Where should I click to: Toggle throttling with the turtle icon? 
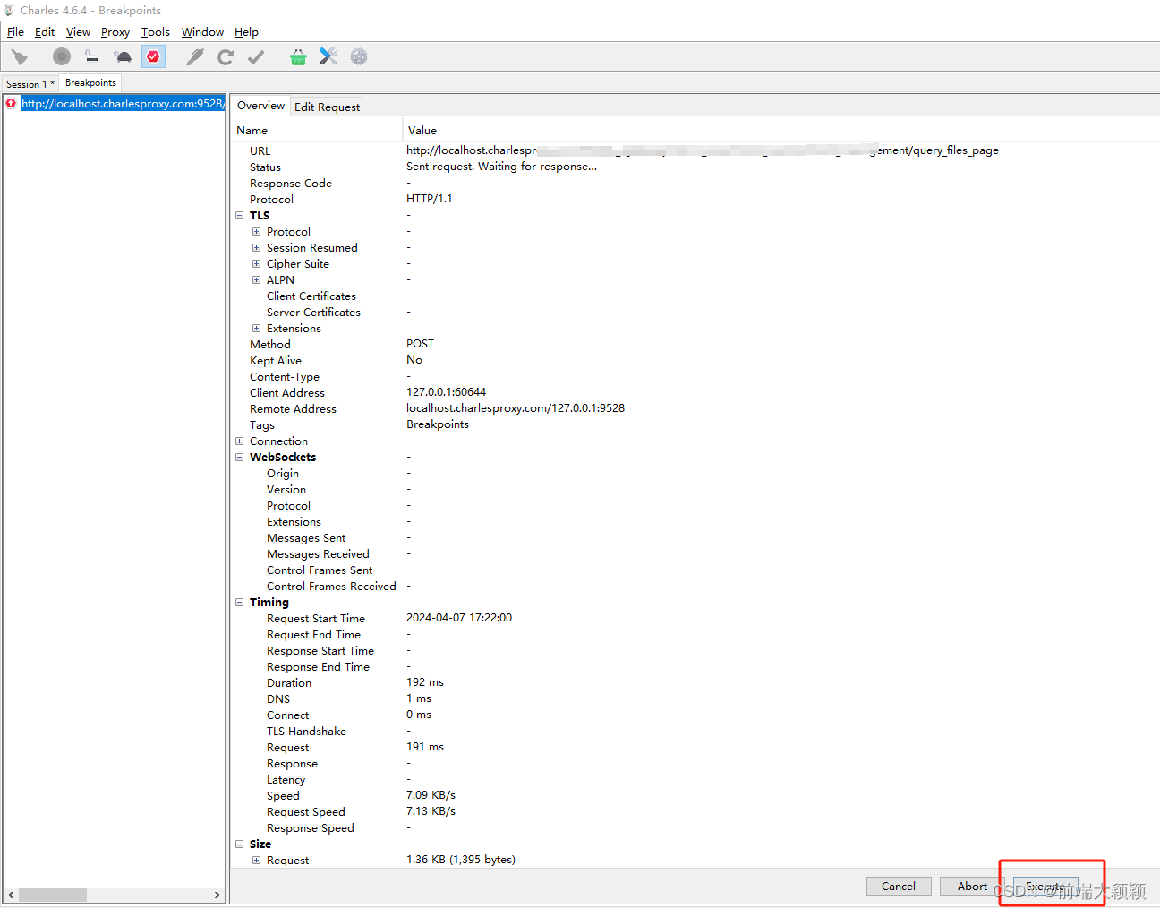pyautogui.click(x=124, y=57)
